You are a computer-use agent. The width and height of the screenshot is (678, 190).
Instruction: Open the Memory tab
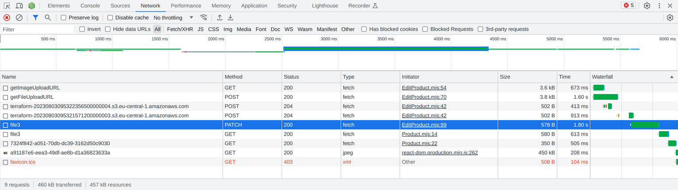coord(221,6)
